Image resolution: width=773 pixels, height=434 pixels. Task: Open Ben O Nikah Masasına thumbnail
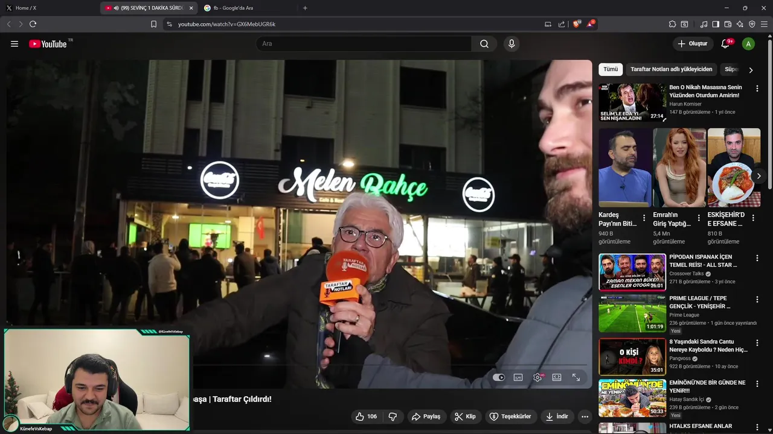tap(632, 102)
